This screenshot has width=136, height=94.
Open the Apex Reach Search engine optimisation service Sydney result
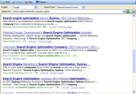pos(48,18)
